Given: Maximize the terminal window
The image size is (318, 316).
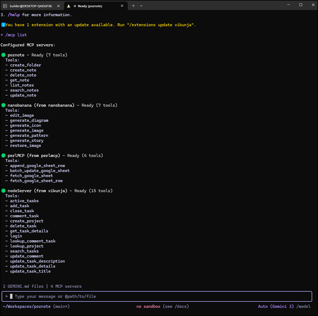Looking at the screenshot, I should coord(301,5).
